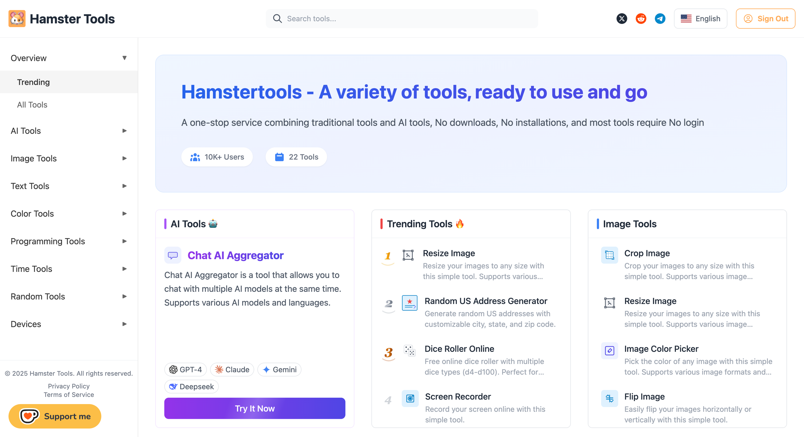The width and height of the screenshot is (804, 437).
Task: Click the Search tools input field
Action: click(406, 19)
